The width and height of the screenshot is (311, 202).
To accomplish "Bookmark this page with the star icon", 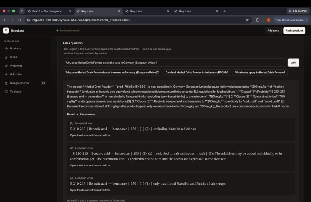I will (247, 20).
